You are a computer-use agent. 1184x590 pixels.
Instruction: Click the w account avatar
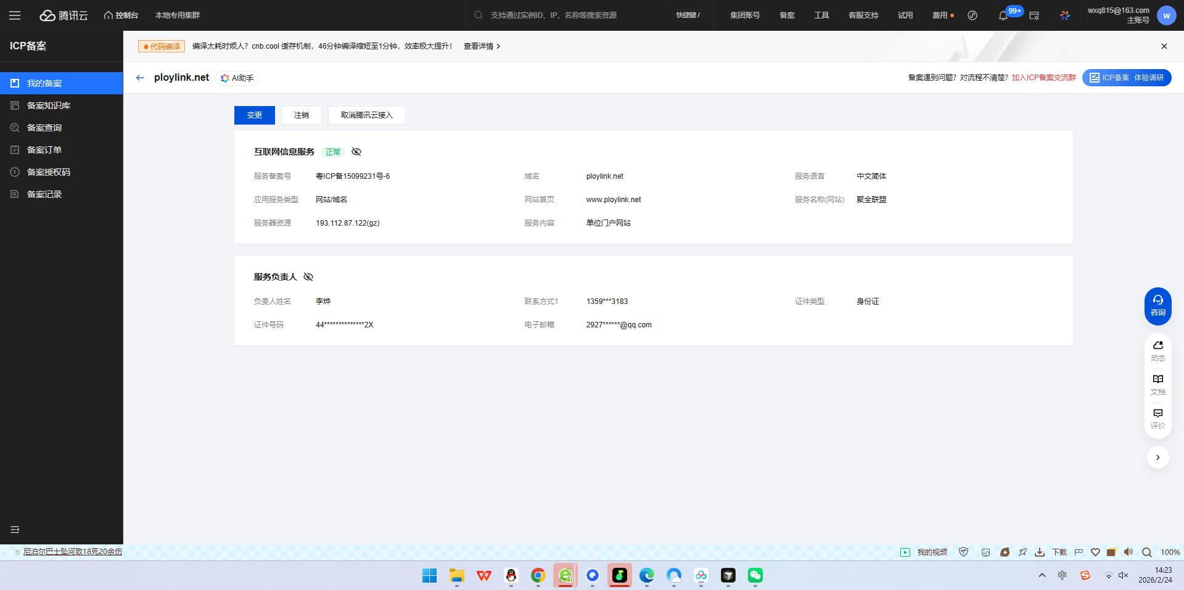1166,15
